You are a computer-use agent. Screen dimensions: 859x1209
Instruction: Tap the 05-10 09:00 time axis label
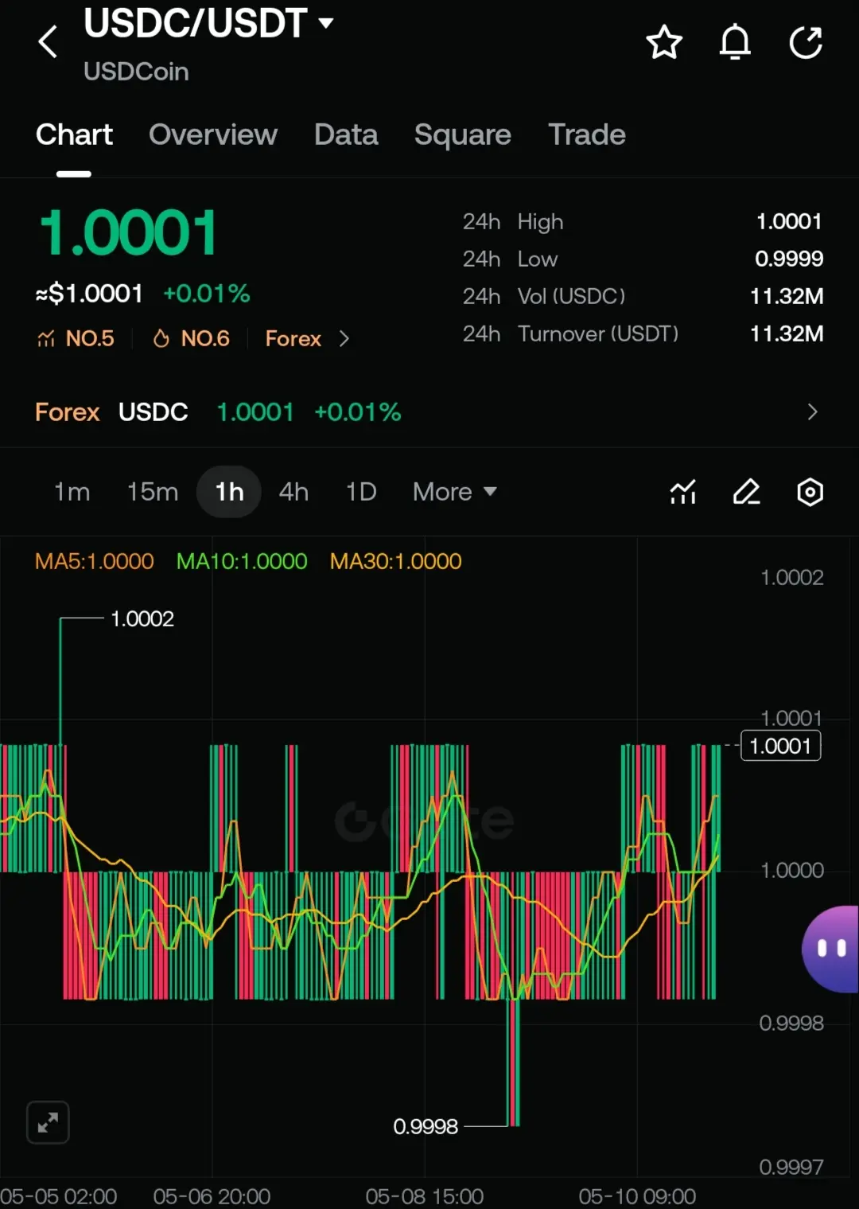(637, 1196)
